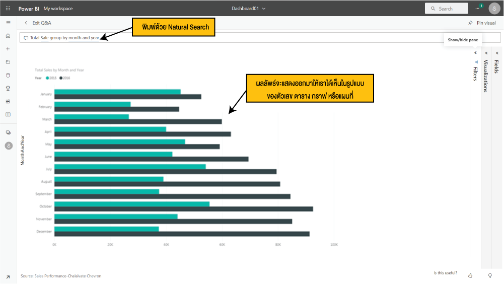The height and width of the screenshot is (284, 504).
Task: Open My workspace in header
Action: coord(58,9)
